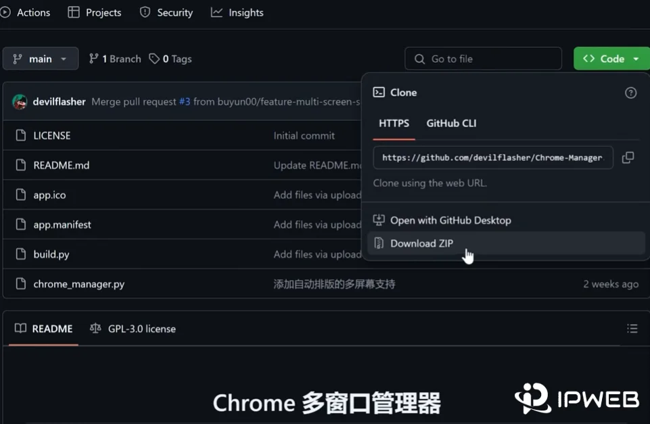This screenshot has width=650, height=424.
Task: Copy the clone URL to clipboard
Action: 628,157
